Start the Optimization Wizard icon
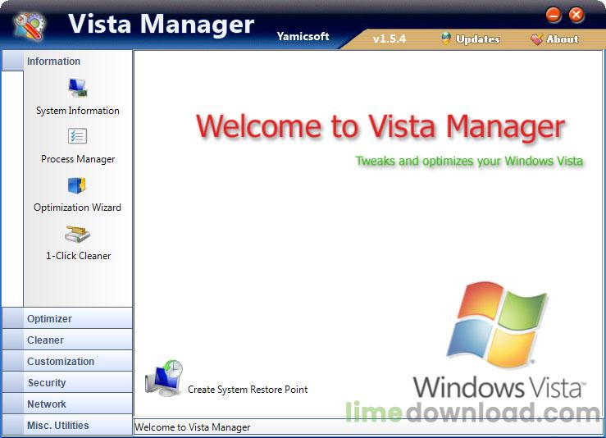 (x=77, y=185)
